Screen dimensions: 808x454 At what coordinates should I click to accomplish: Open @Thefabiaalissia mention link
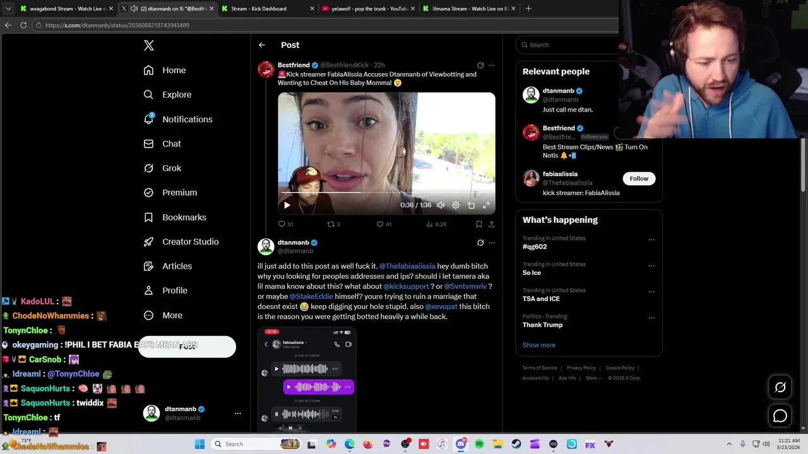(x=407, y=266)
